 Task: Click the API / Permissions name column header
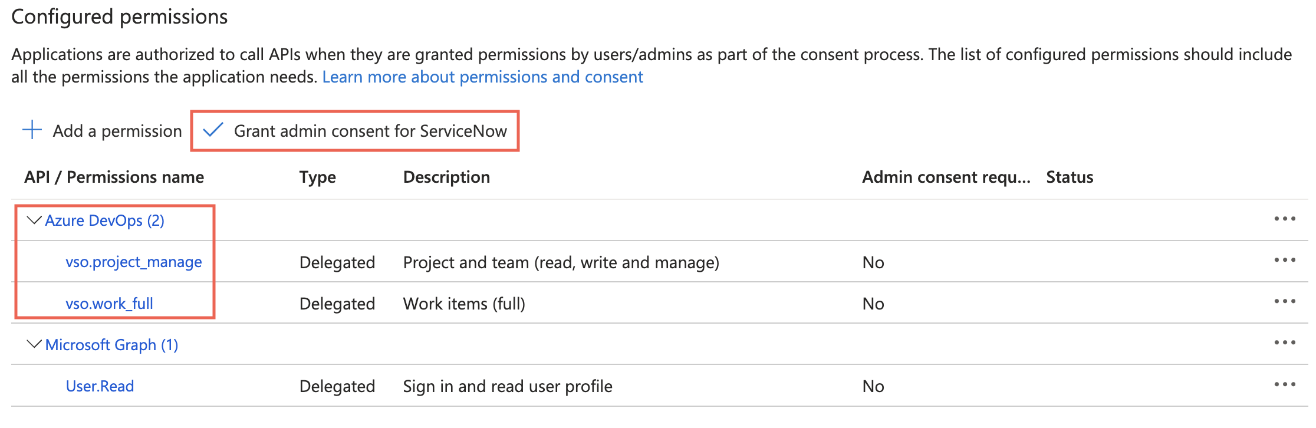click(x=114, y=177)
